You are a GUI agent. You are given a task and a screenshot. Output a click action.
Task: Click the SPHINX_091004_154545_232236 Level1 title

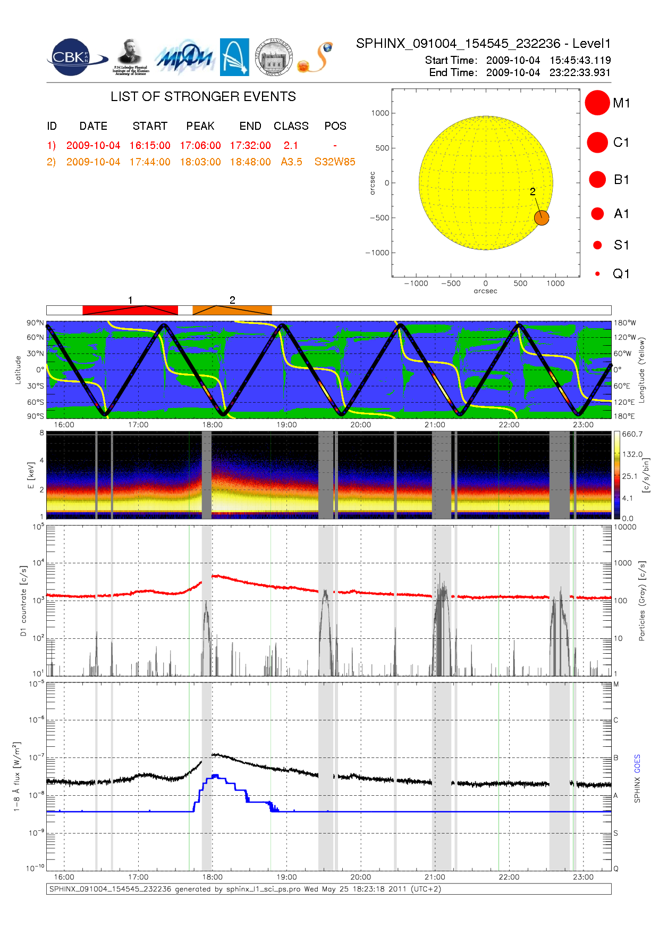point(483,44)
